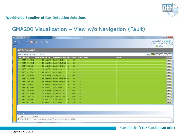Click the Measuring val. column header
183x137 pixels.
click(39, 57)
